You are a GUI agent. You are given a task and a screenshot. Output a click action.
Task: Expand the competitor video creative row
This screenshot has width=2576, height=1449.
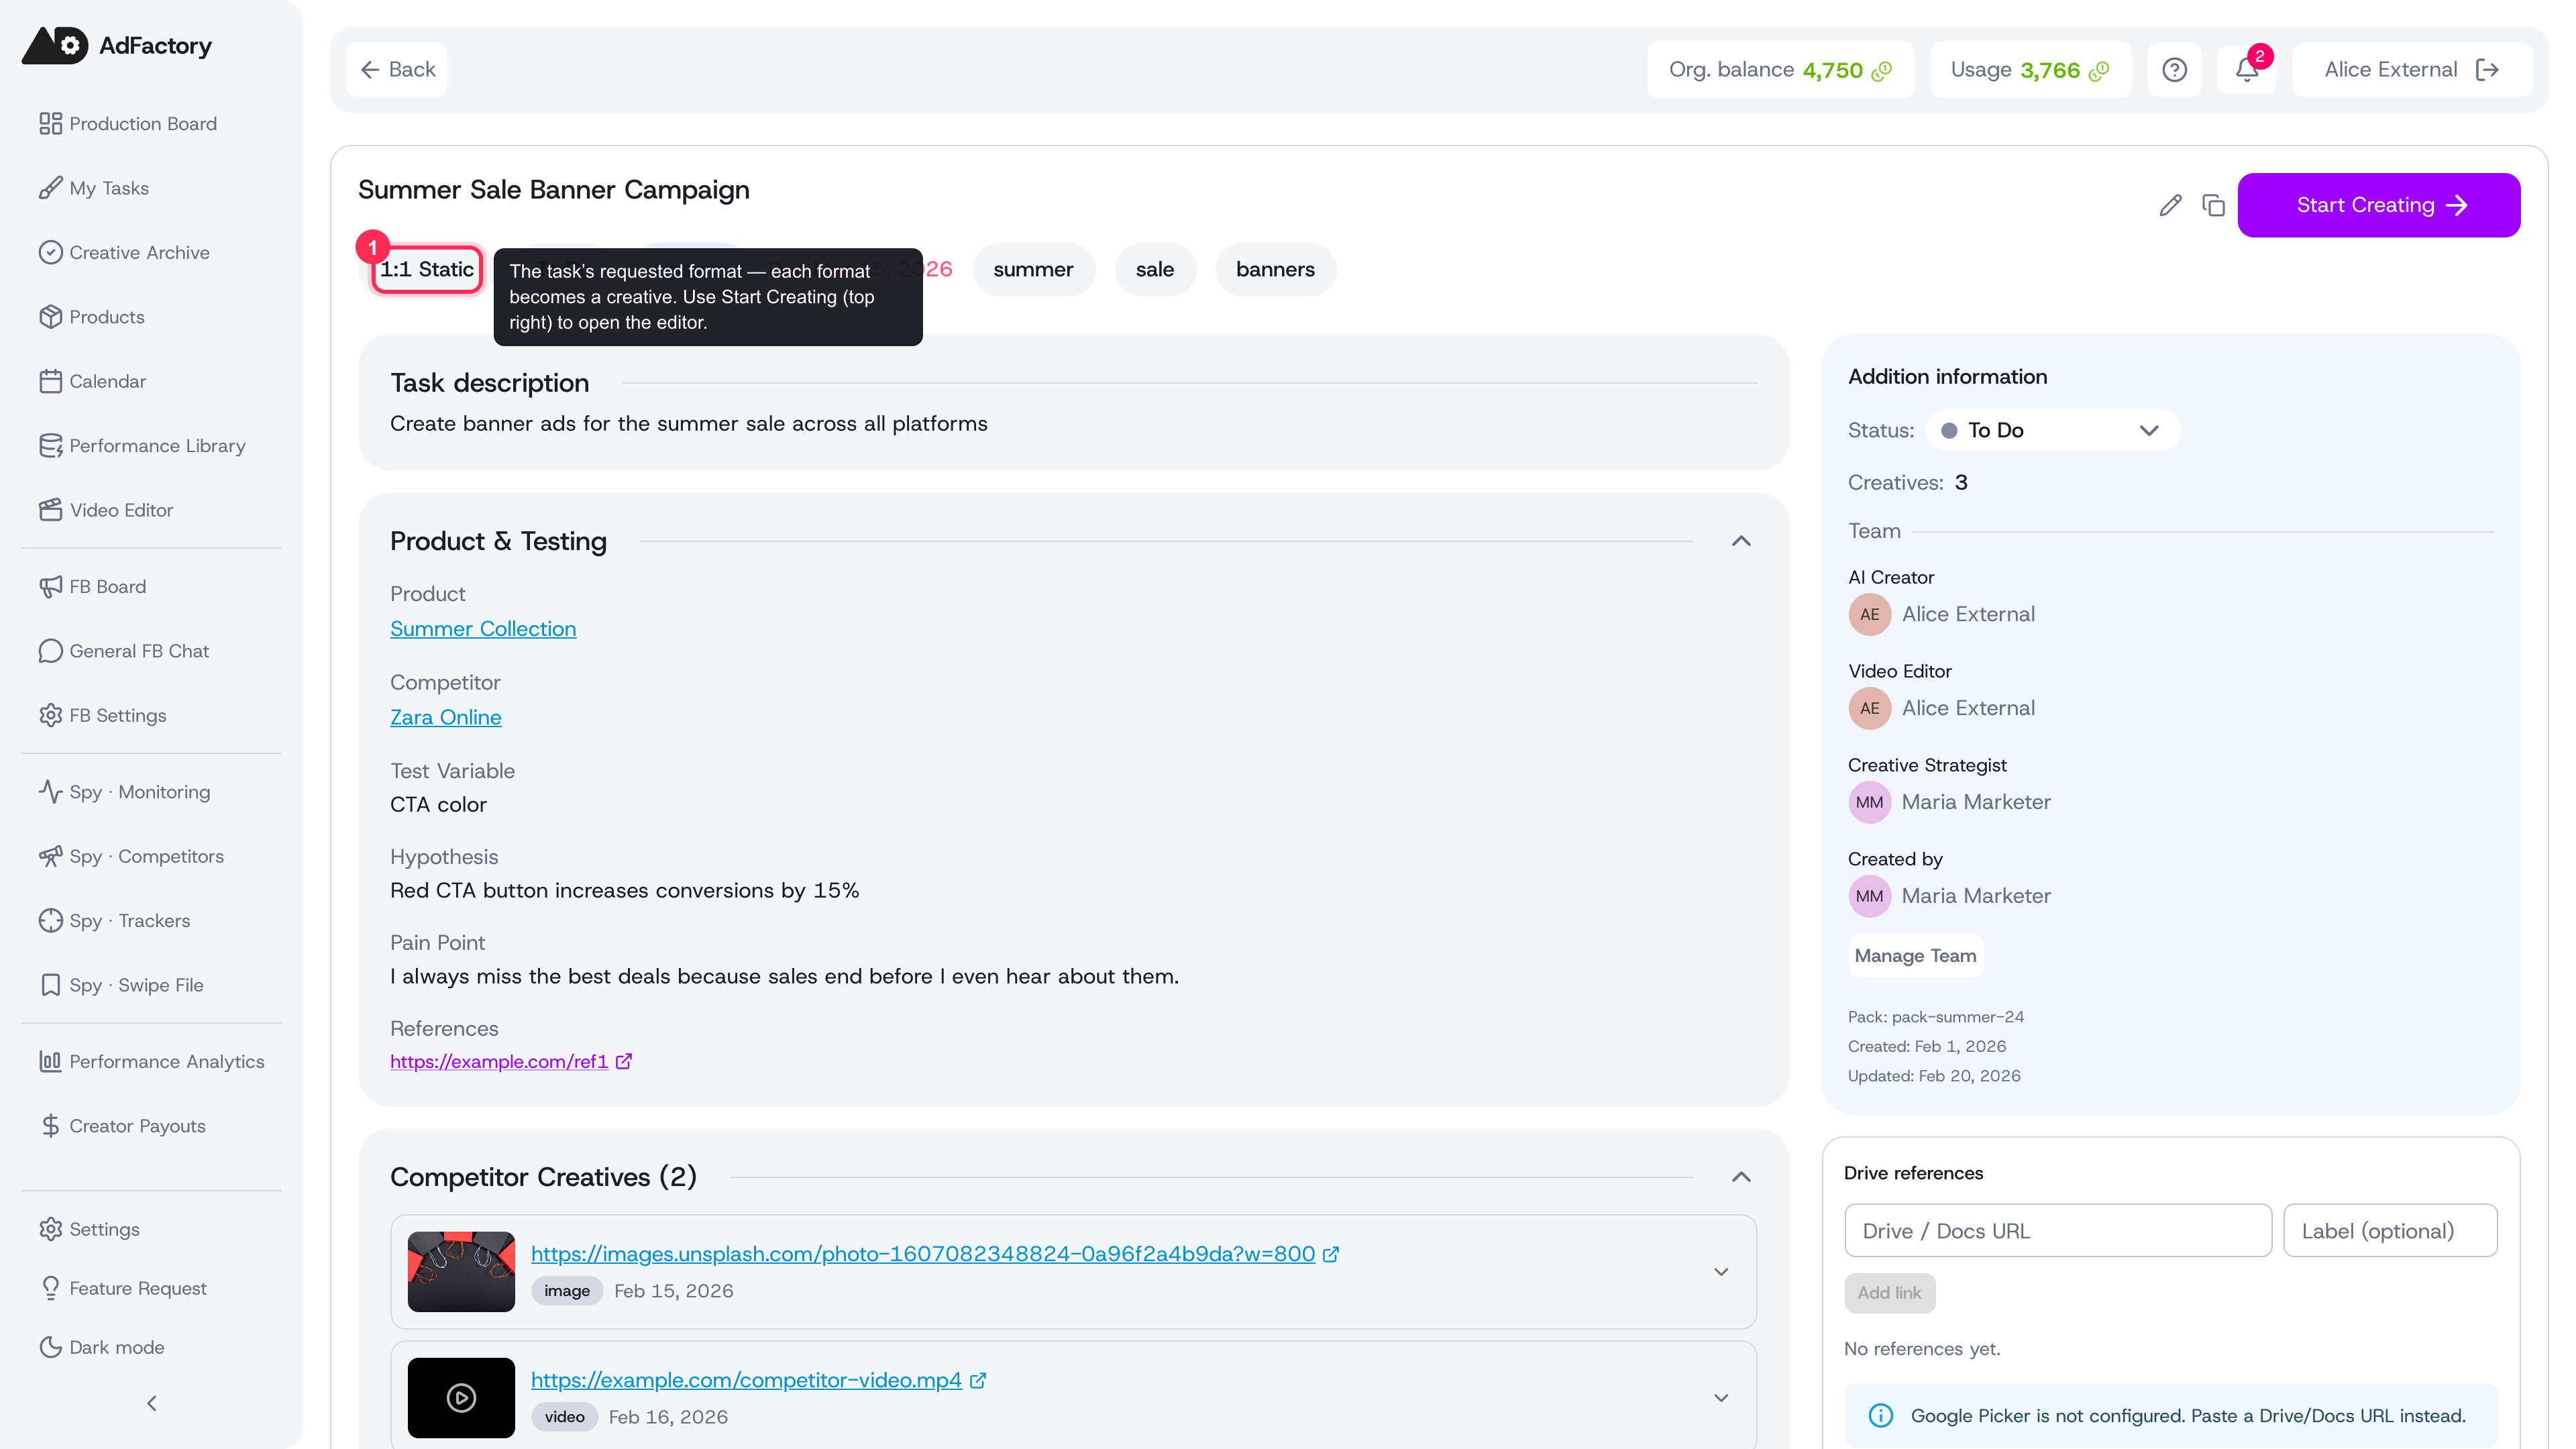click(1721, 1397)
